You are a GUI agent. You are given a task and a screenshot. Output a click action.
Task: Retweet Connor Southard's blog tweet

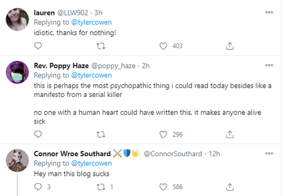coord(101,187)
